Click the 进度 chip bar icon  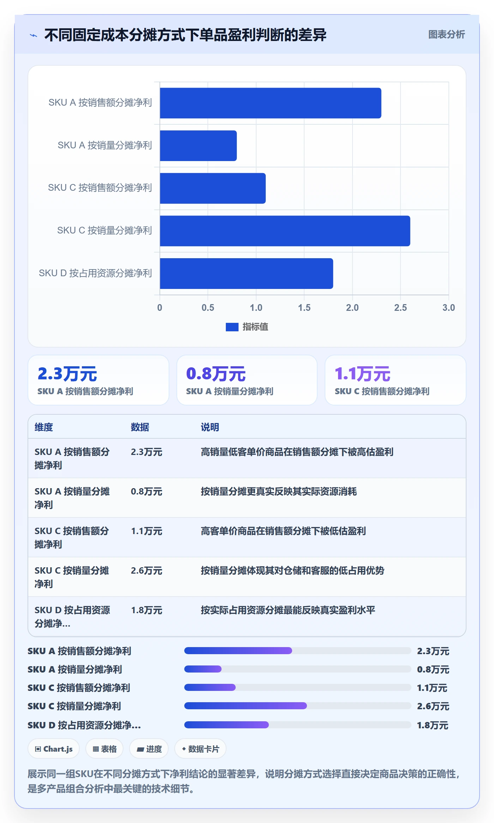(x=140, y=750)
